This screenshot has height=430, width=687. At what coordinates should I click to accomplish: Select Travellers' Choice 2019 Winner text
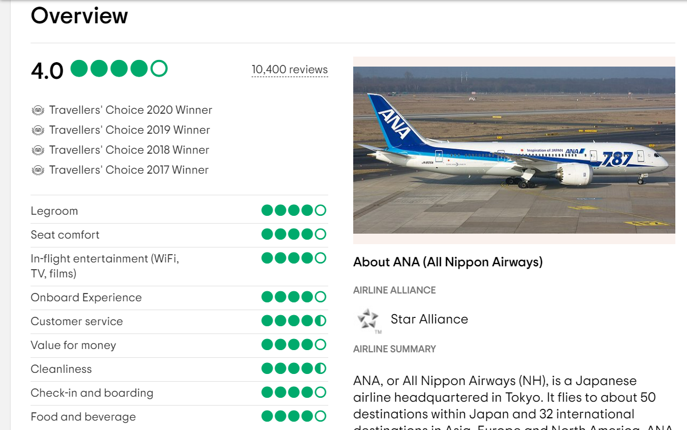tap(129, 130)
